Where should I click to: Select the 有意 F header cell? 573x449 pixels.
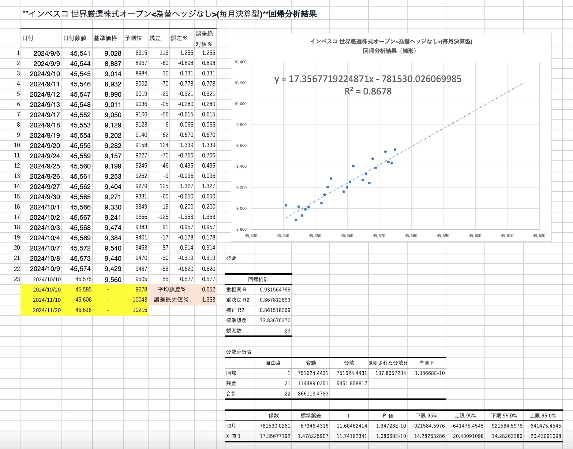[427, 363]
